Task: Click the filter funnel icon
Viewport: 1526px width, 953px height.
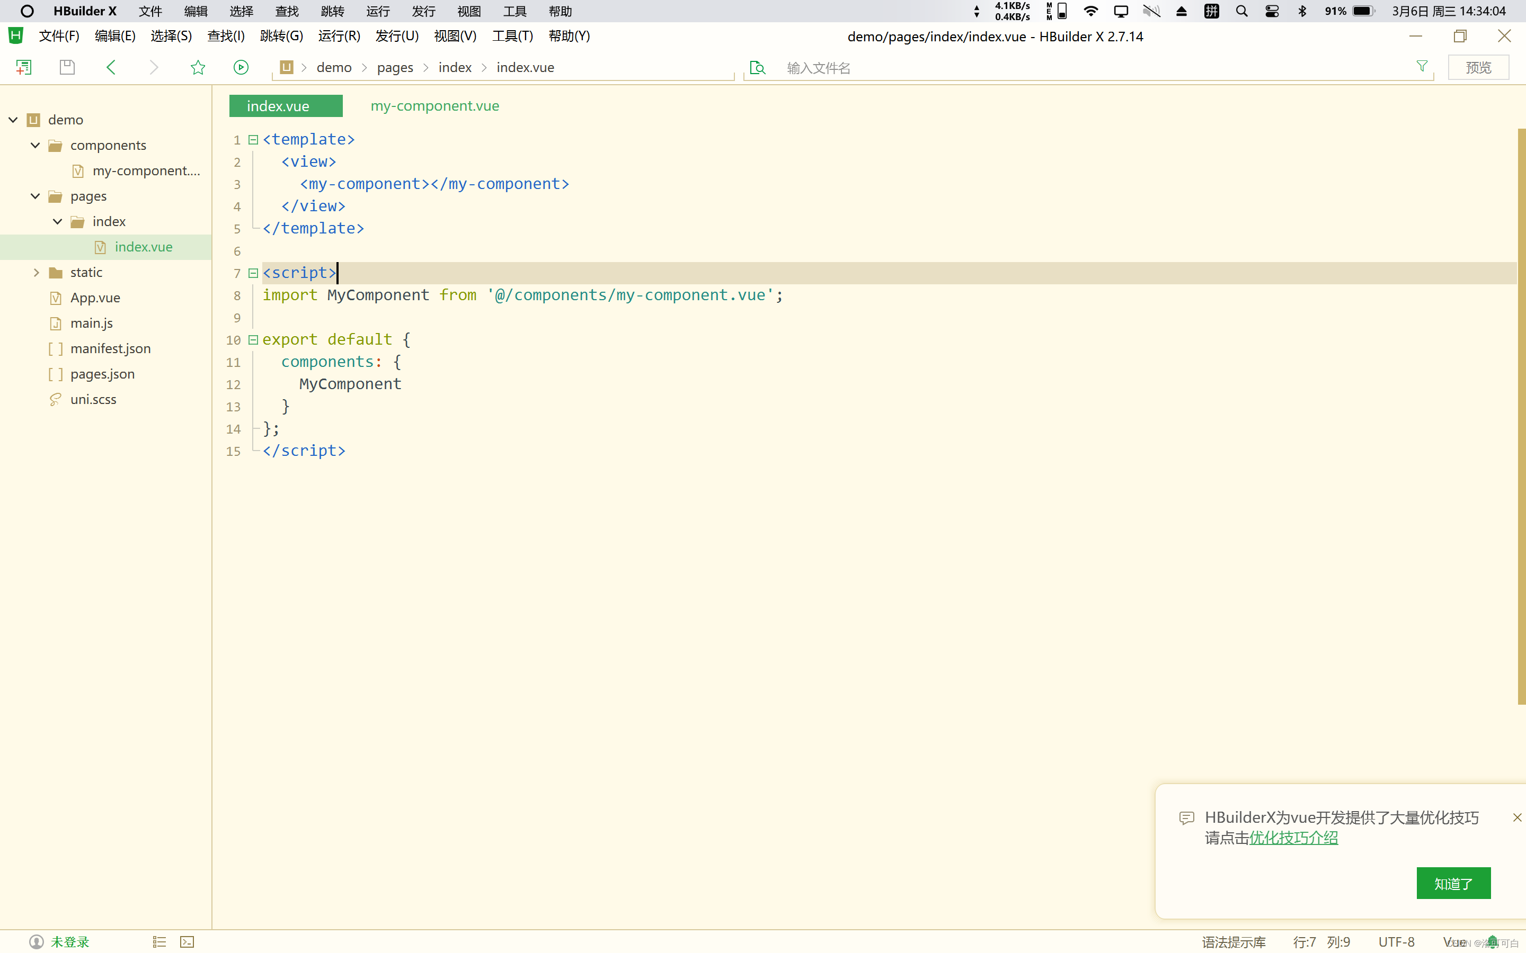Action: tap(1422, 66)
